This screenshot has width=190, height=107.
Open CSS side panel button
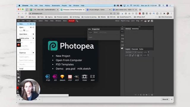pyautogui.click(x=122, y=45)
